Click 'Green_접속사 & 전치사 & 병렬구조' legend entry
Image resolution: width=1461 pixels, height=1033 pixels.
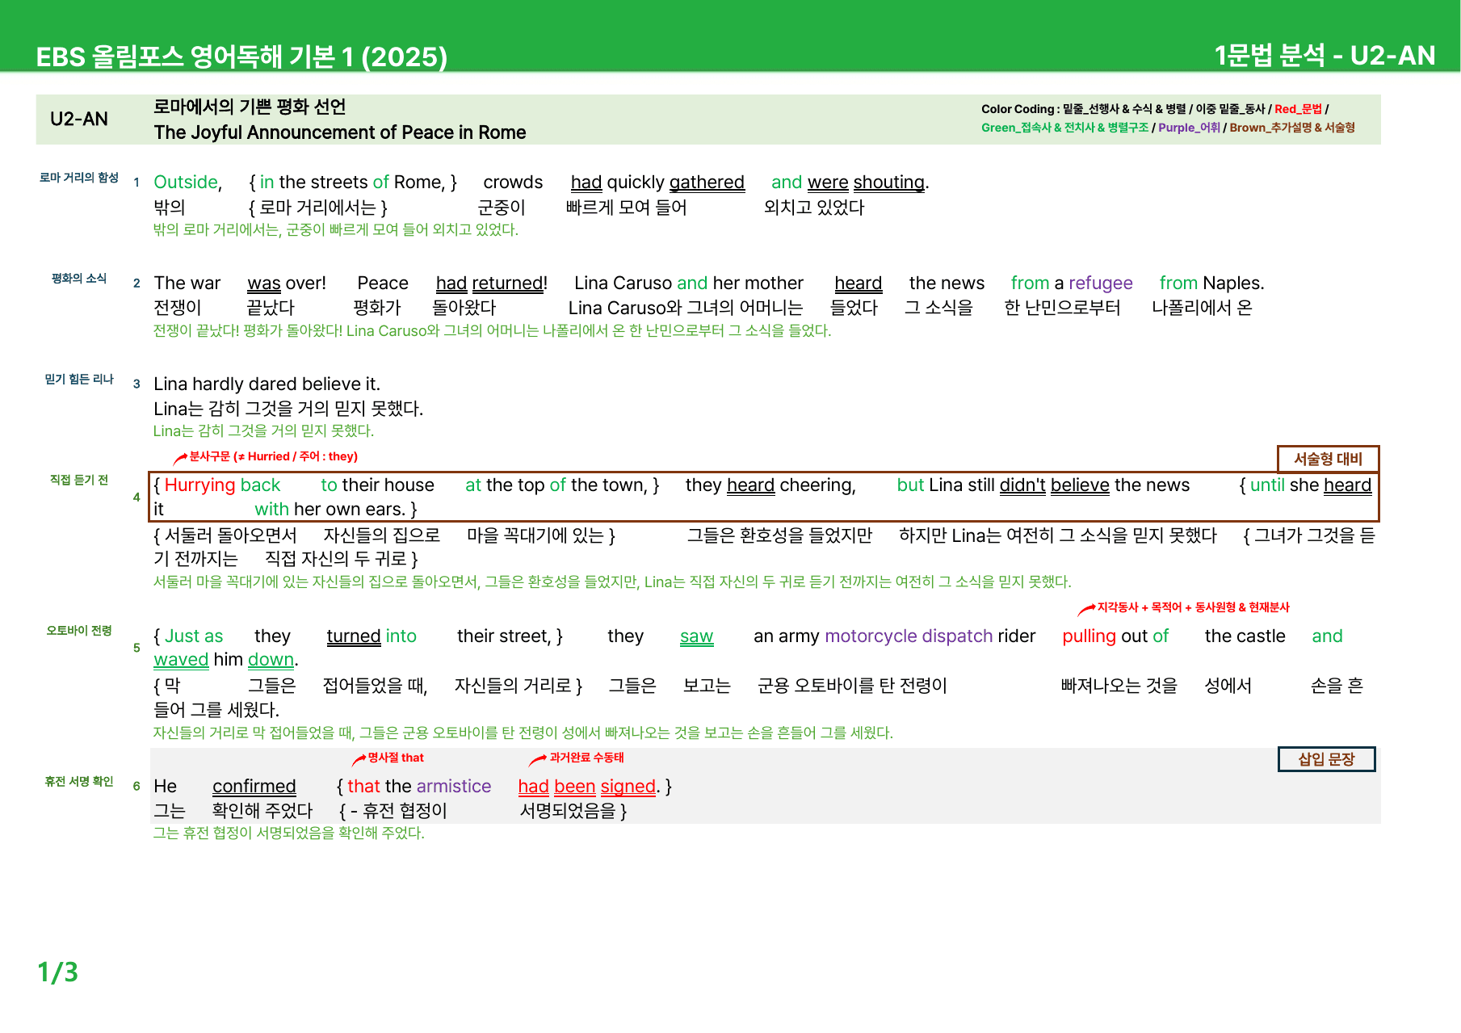tap(1064, 128)
